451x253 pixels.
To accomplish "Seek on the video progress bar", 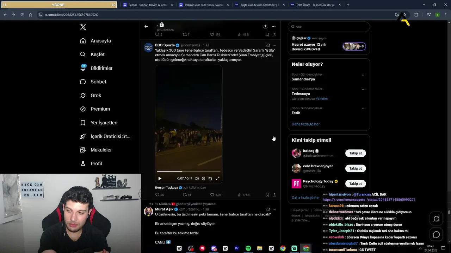I will point(189,171).
